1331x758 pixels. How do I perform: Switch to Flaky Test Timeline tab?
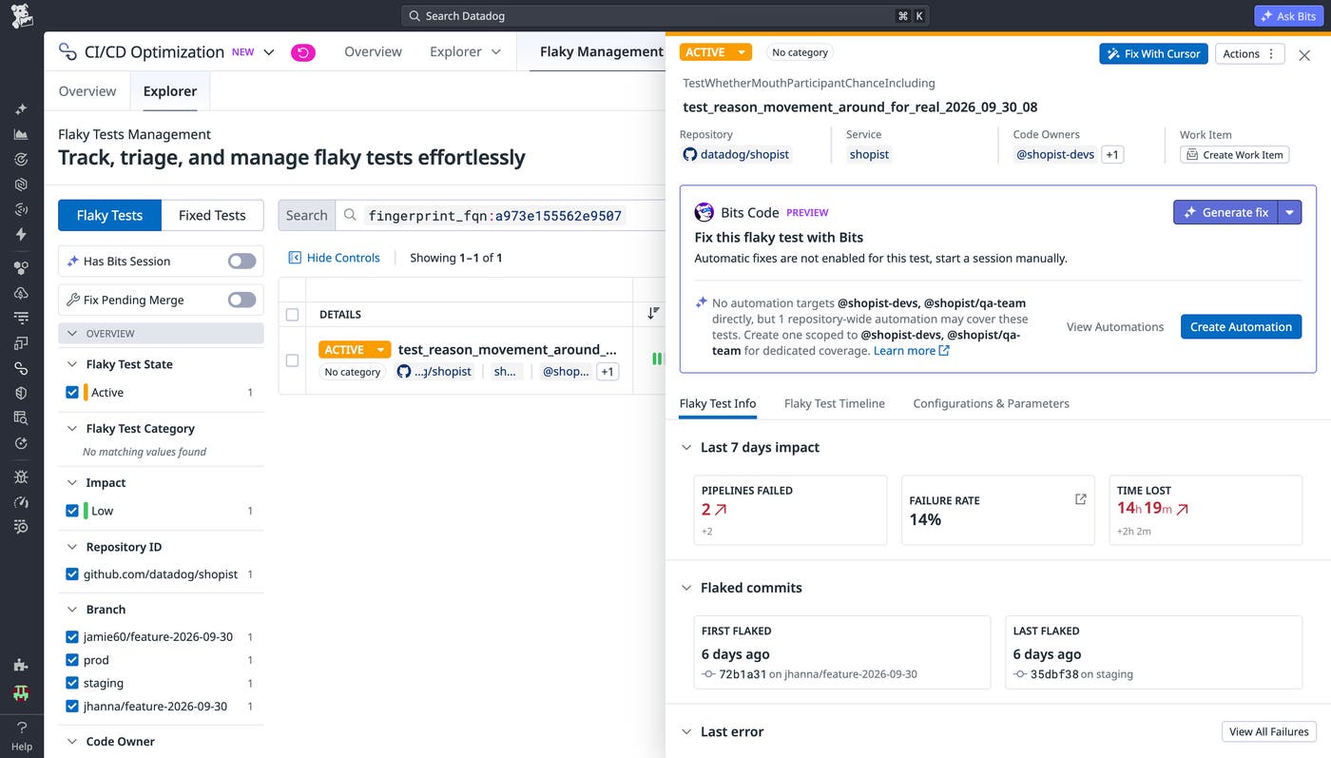click(835, 403)
